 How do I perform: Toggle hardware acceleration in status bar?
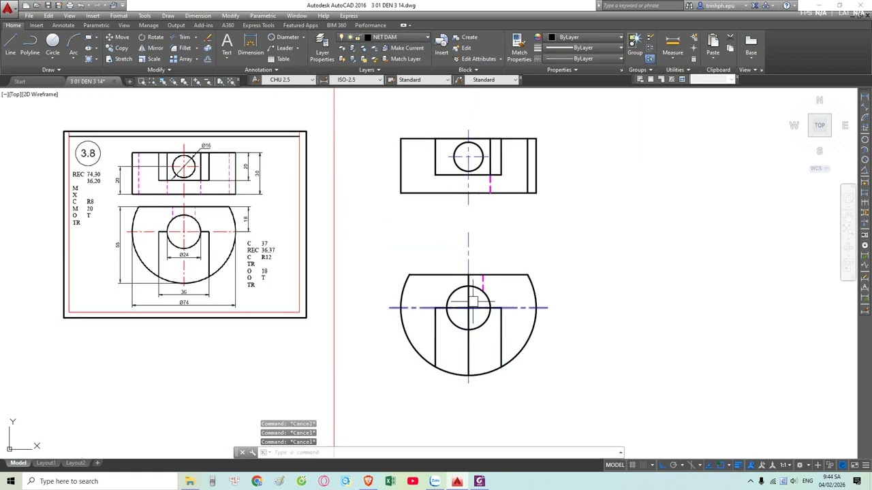843,465
